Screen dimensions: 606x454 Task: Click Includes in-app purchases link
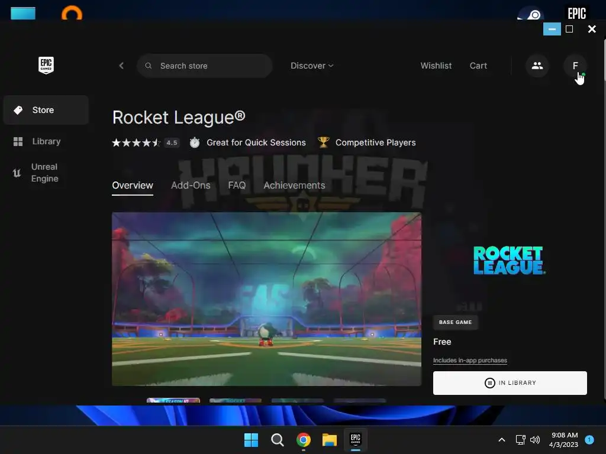[x=470, y=360]
